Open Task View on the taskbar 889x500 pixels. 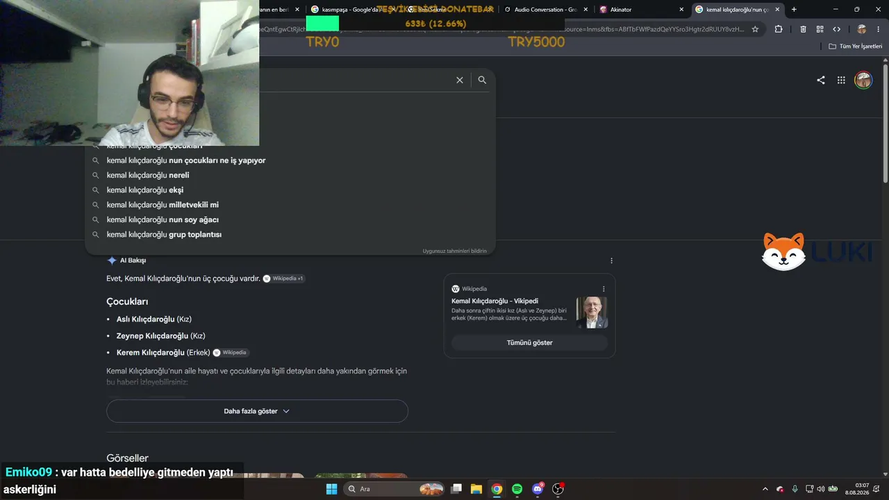(x=456, y=489)
